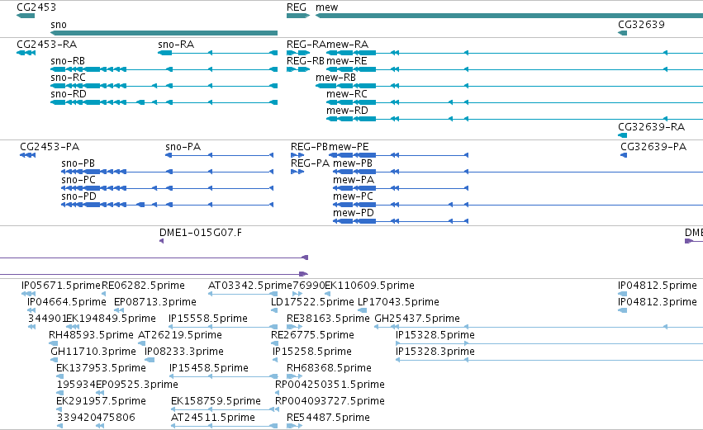Select the sno-RA transcript label
This screenshot has height=430, width=703.
click(x=176, y=45)
